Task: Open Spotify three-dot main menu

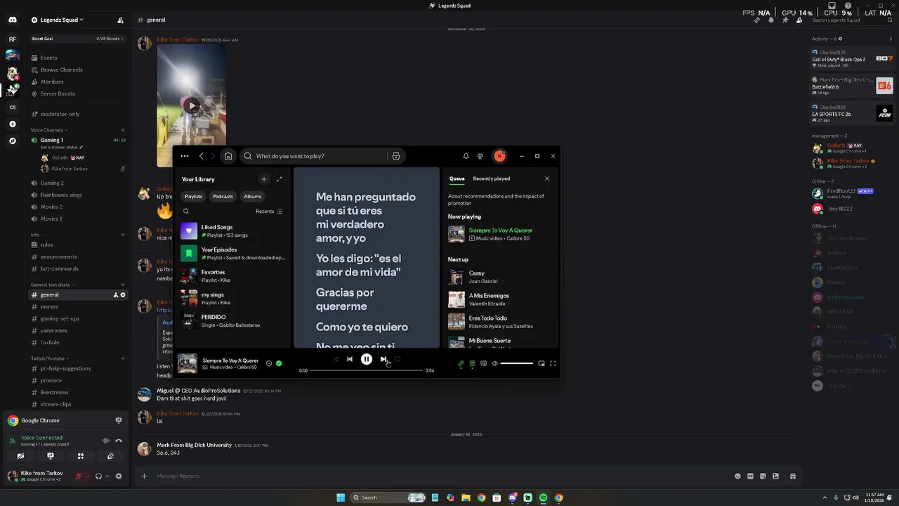Action: (x=184, y=156)
